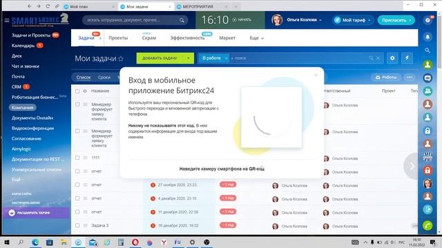Check the box for task 1111
Viewport: 442px width, 248px height.
click(77, 158)
